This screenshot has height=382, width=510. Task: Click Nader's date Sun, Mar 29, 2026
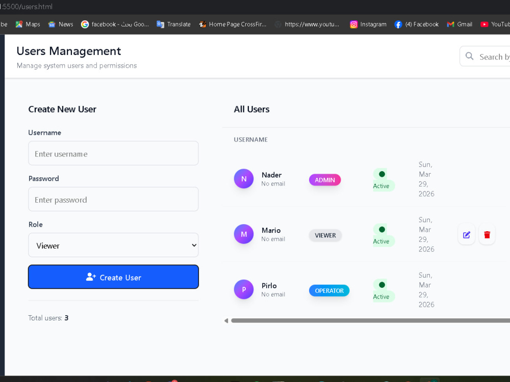pyautogui.click(x=426, y=179)
